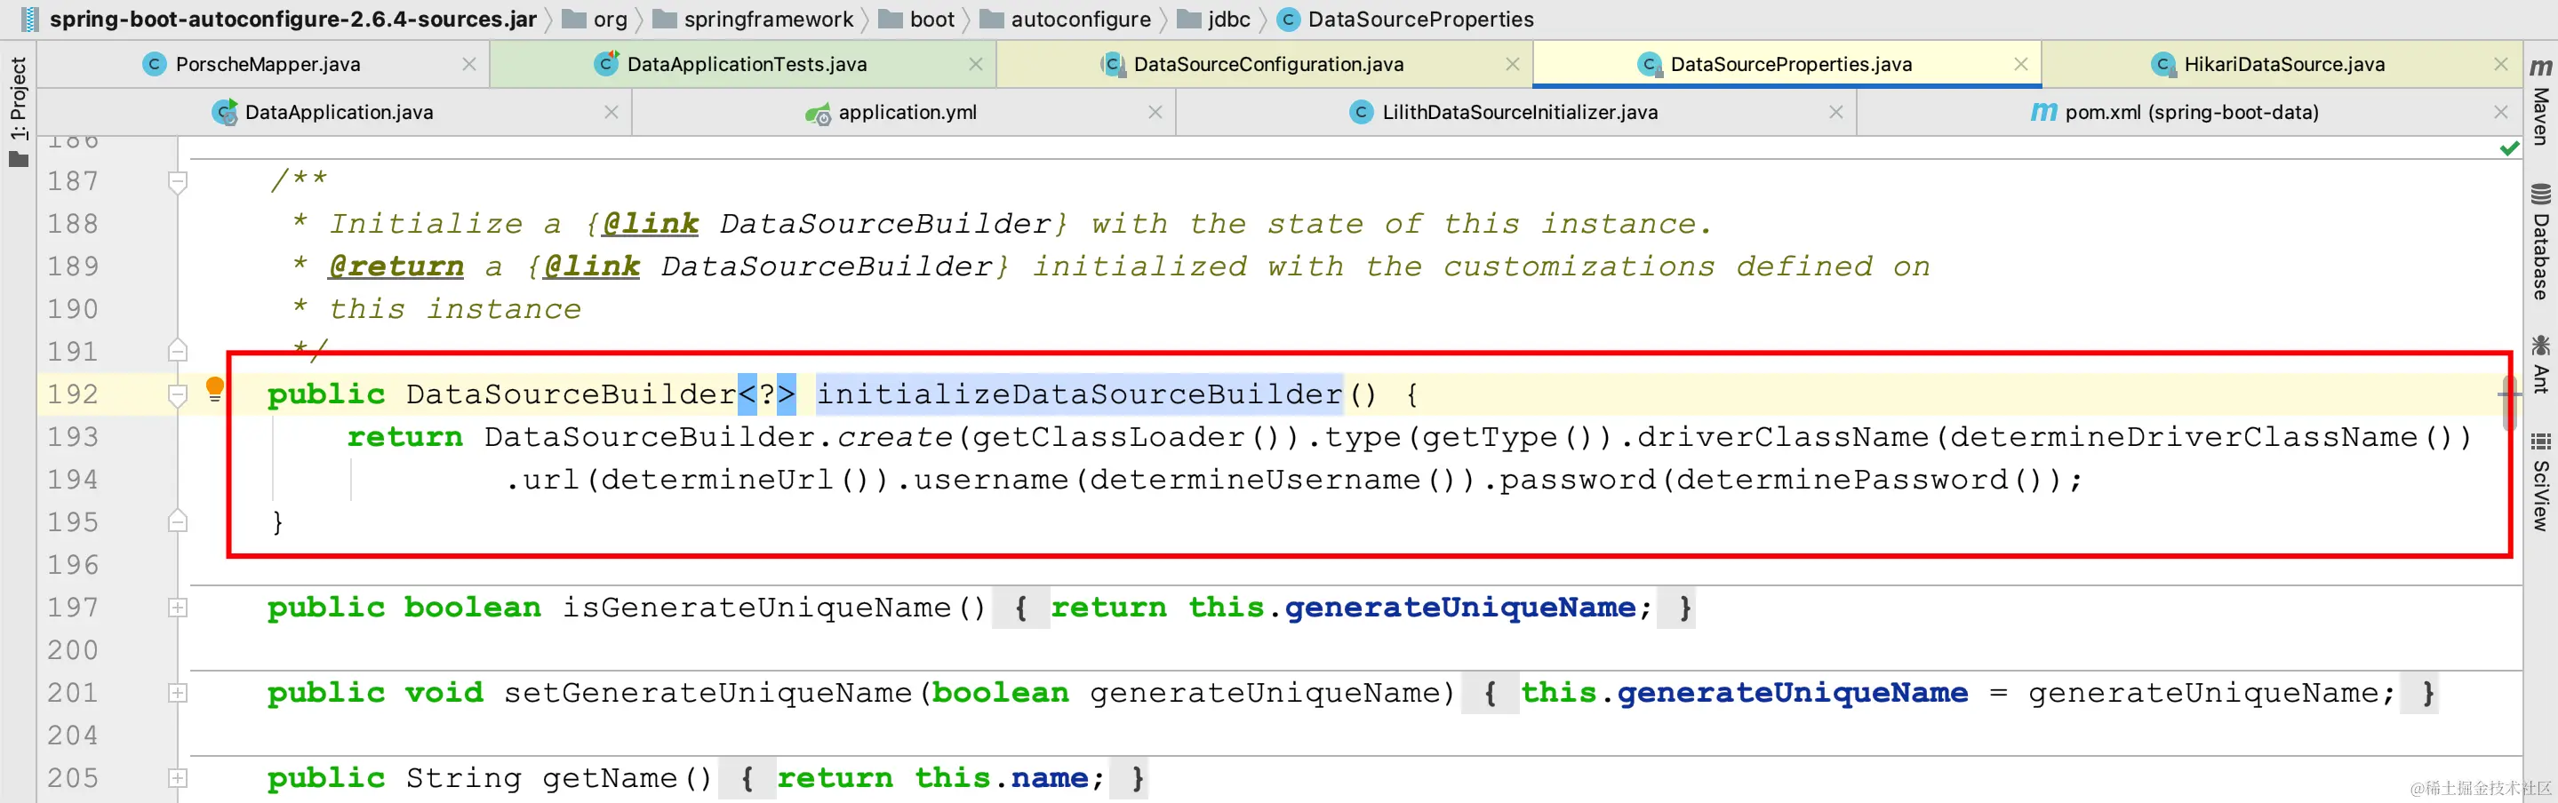The image size is (2558, 803).
Task: Click the @link DataSourceBuilder on line 188
Action: (x=825, y=225)
